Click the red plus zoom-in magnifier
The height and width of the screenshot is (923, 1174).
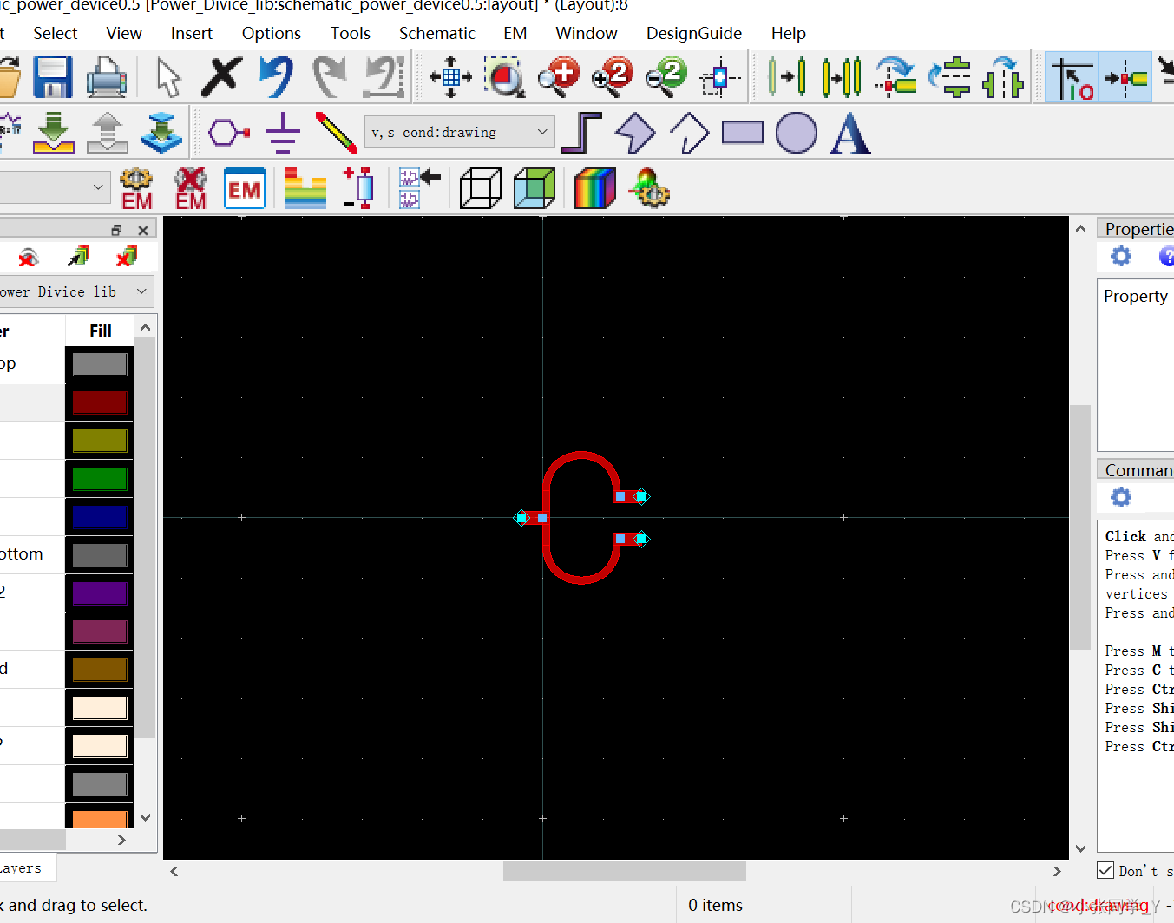559,77
